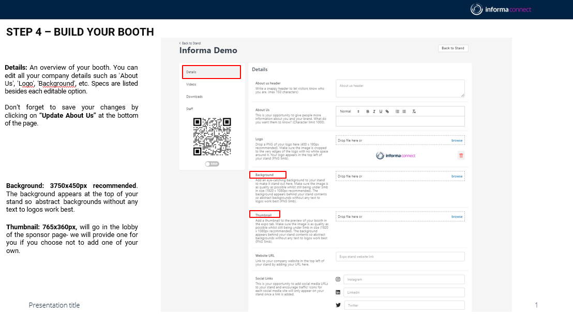
Task: Apply italic formatting in About Us editor
Action: [x=374, y=112]
